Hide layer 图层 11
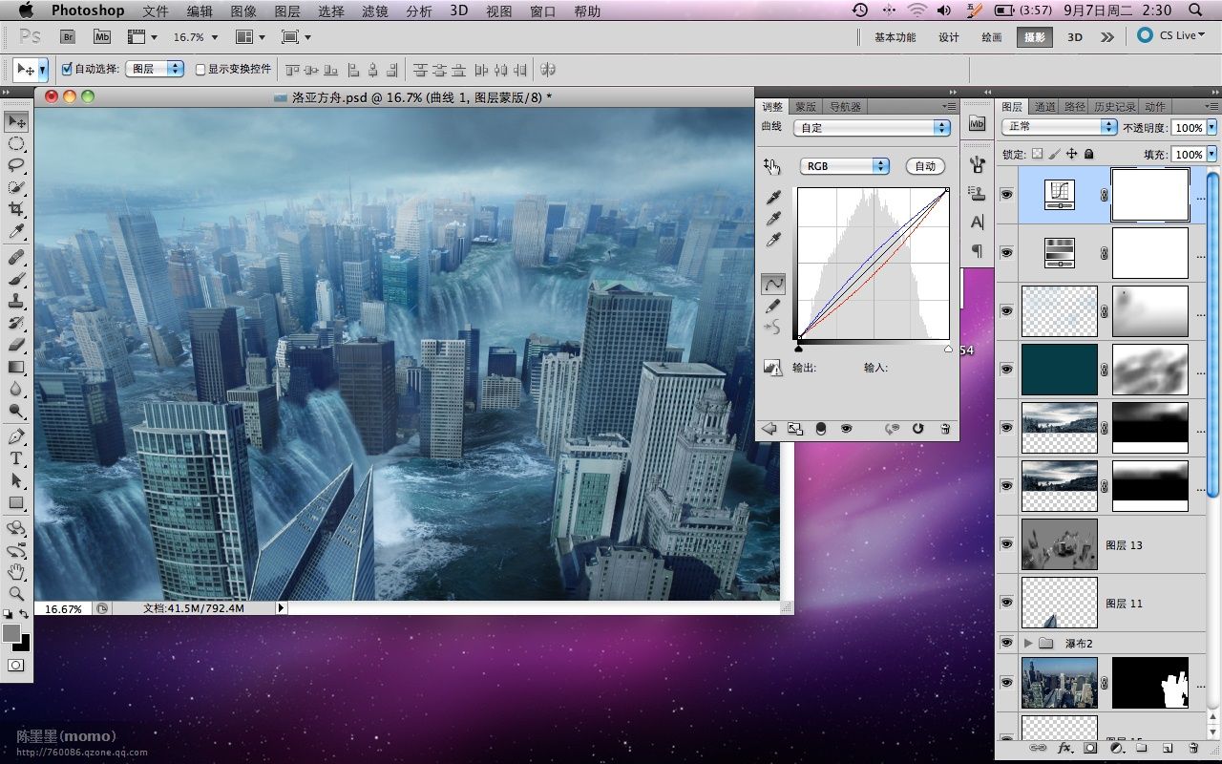 pos(1006,602)
